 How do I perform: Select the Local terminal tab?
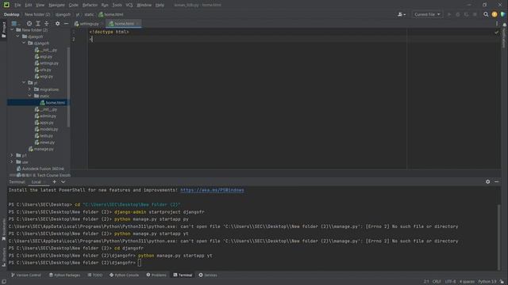pyautogui.click(x=37, y=182)
